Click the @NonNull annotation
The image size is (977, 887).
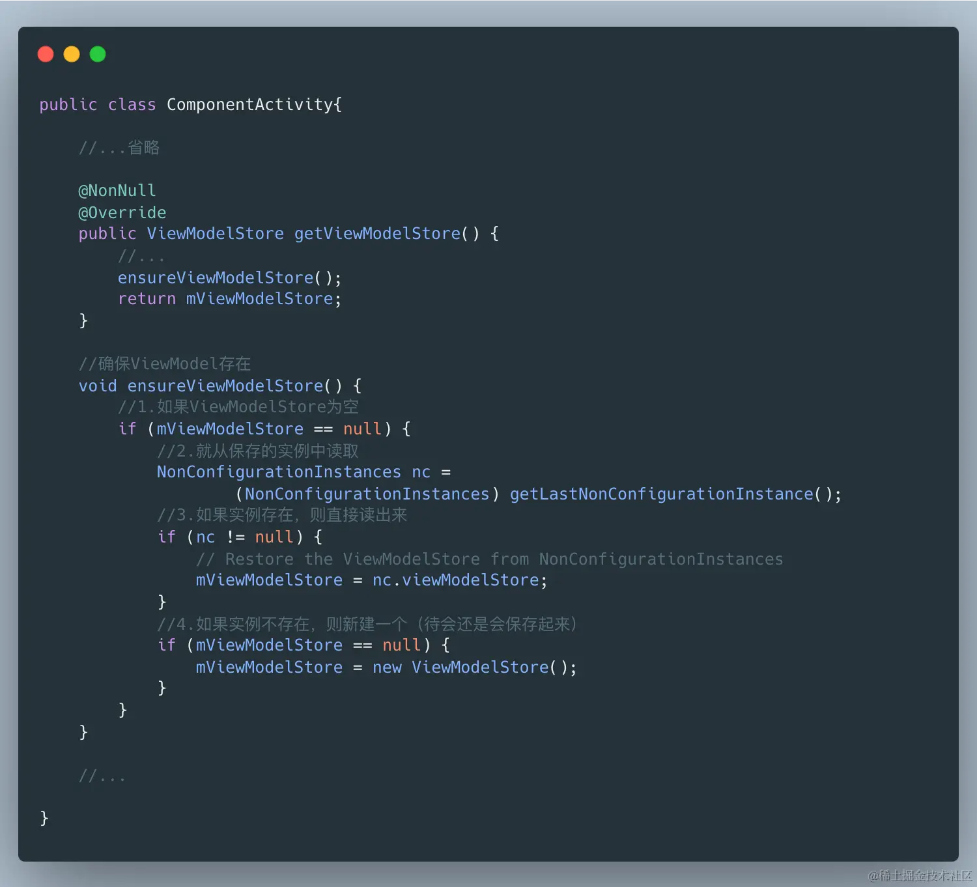[117, 191]
